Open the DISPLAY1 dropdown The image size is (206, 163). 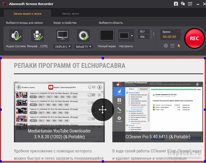click(x=63, y=47)
